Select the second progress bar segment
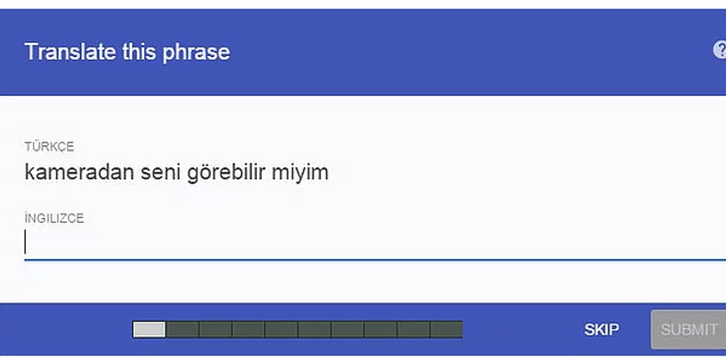The width and height of the screenshot is (726, 364). pyautogui.click(x=183, y=330)
